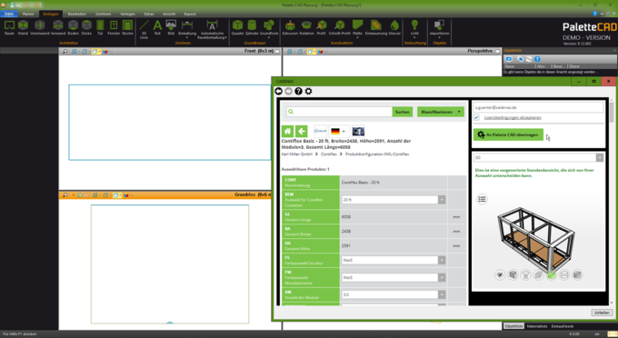Open the CADENAS settings gear icon

tap(309, 91)
